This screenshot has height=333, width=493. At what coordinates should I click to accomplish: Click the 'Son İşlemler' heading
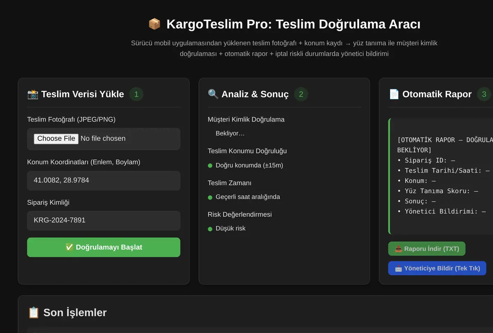click(75, 312)
